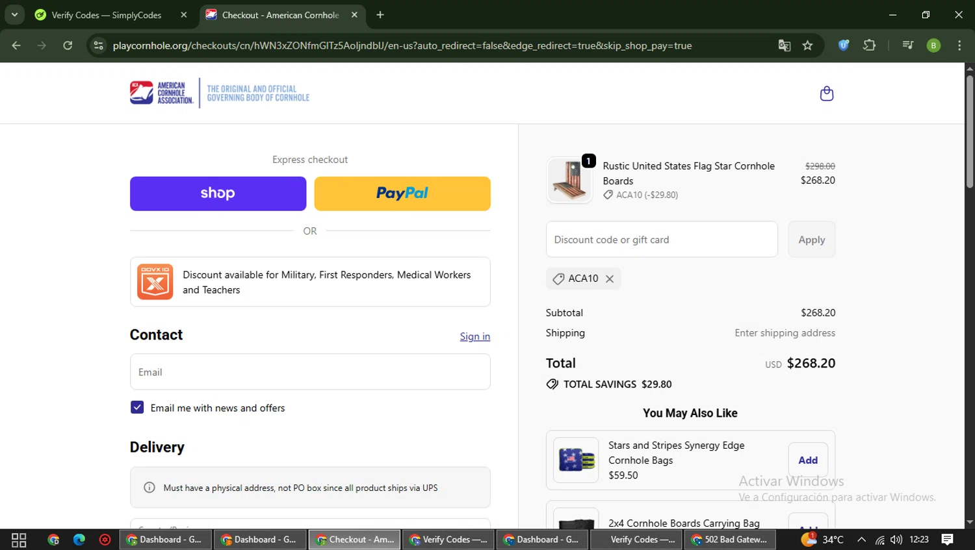Open the network Wi-Fi tray icon

(x=879, y=540)
